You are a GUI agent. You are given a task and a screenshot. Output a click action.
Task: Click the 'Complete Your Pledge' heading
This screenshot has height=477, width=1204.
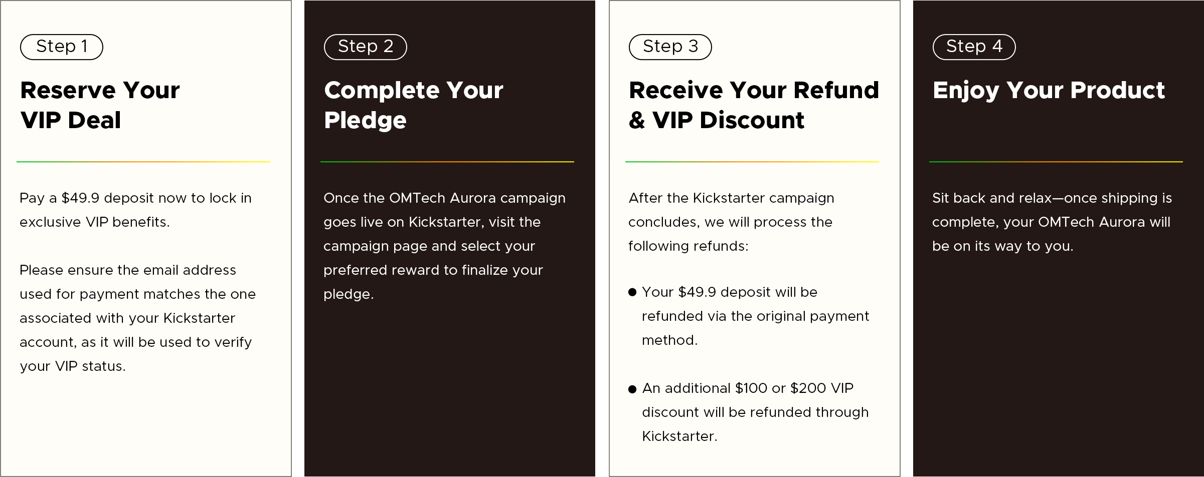[413, 105]
